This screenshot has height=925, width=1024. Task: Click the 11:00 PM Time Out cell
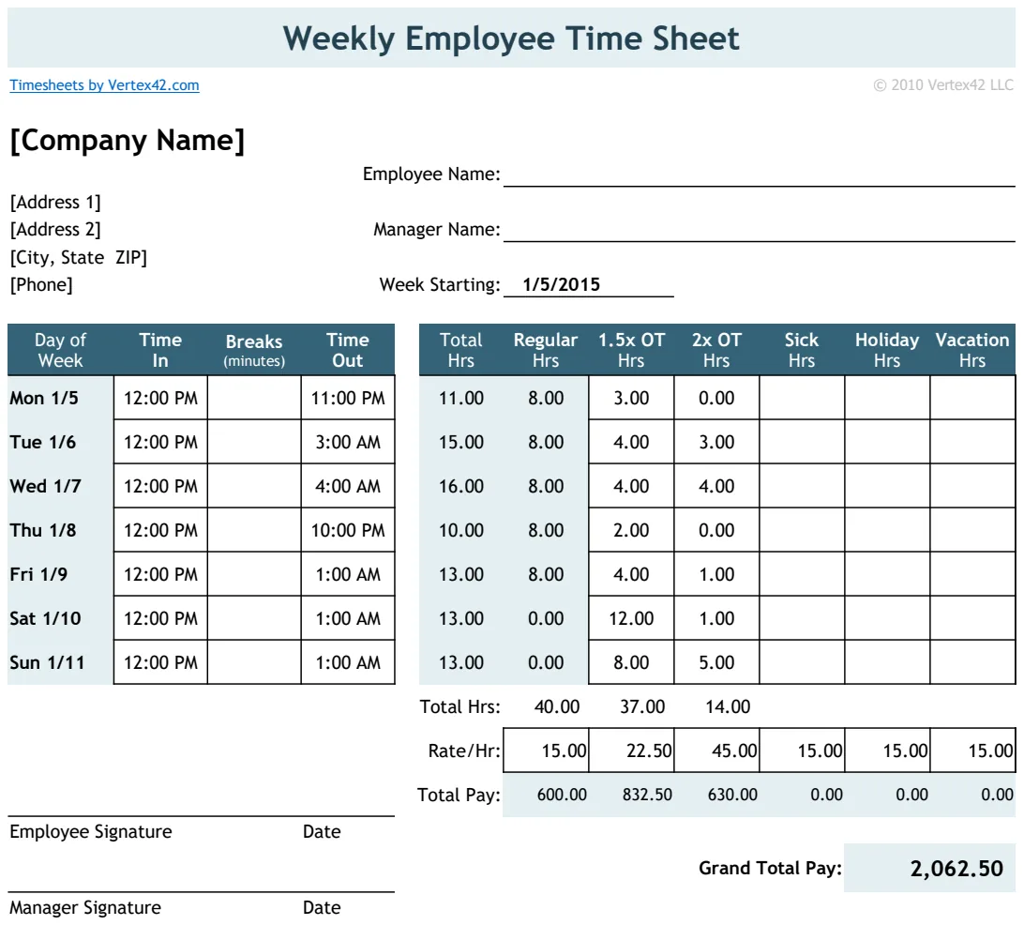(x=347, y=398)
